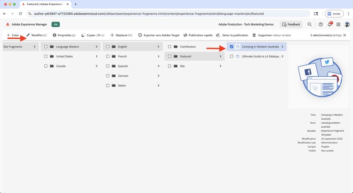Click Déplacer move action

[121, 35]
